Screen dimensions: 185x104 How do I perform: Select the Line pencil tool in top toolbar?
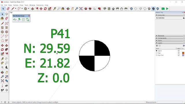coord(13,9)
